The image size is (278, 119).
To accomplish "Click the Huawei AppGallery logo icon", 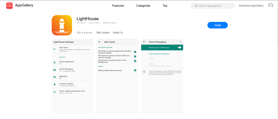I will tap(10, 6).
